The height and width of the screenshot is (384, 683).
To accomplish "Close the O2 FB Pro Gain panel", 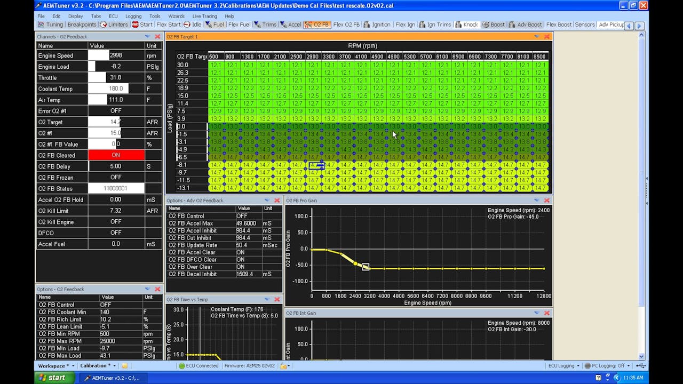I will (546, 201).
